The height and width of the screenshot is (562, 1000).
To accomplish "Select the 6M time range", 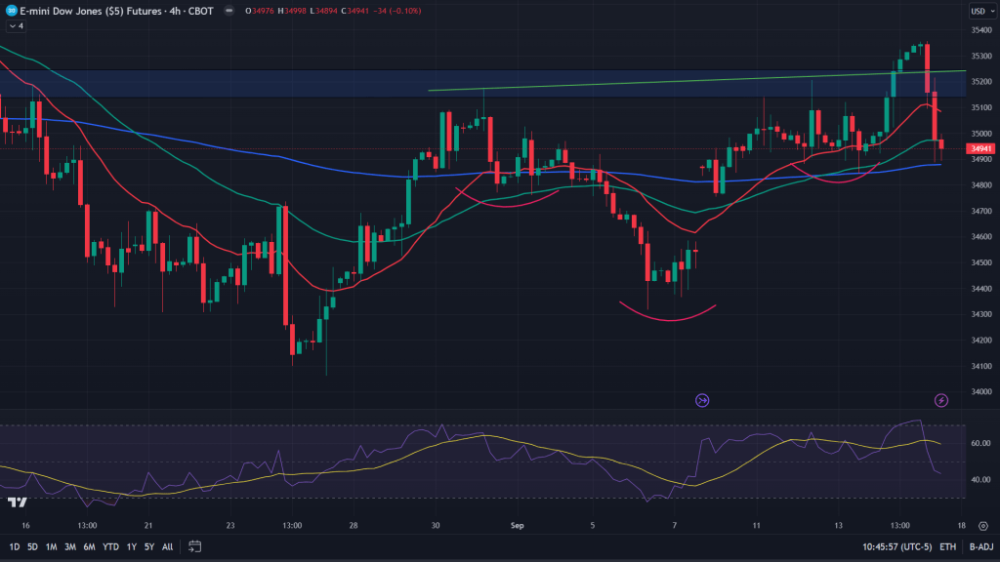I will click(x=89, y=546).
